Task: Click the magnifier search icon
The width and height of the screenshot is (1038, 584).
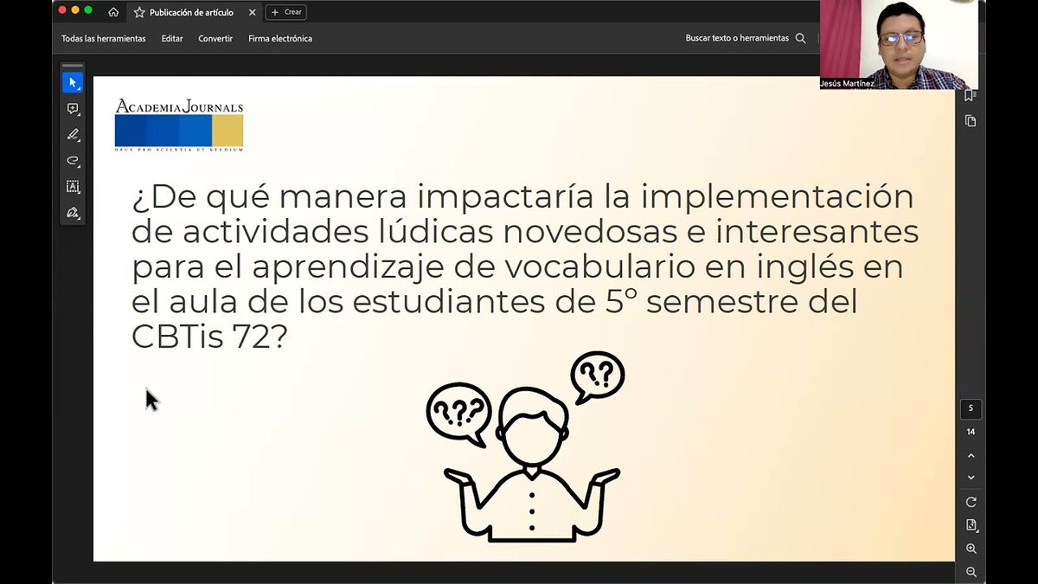Action: pyautogui.click(x=800, y=39)
